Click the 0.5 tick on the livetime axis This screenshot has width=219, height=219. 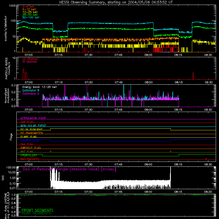point(13,215)
